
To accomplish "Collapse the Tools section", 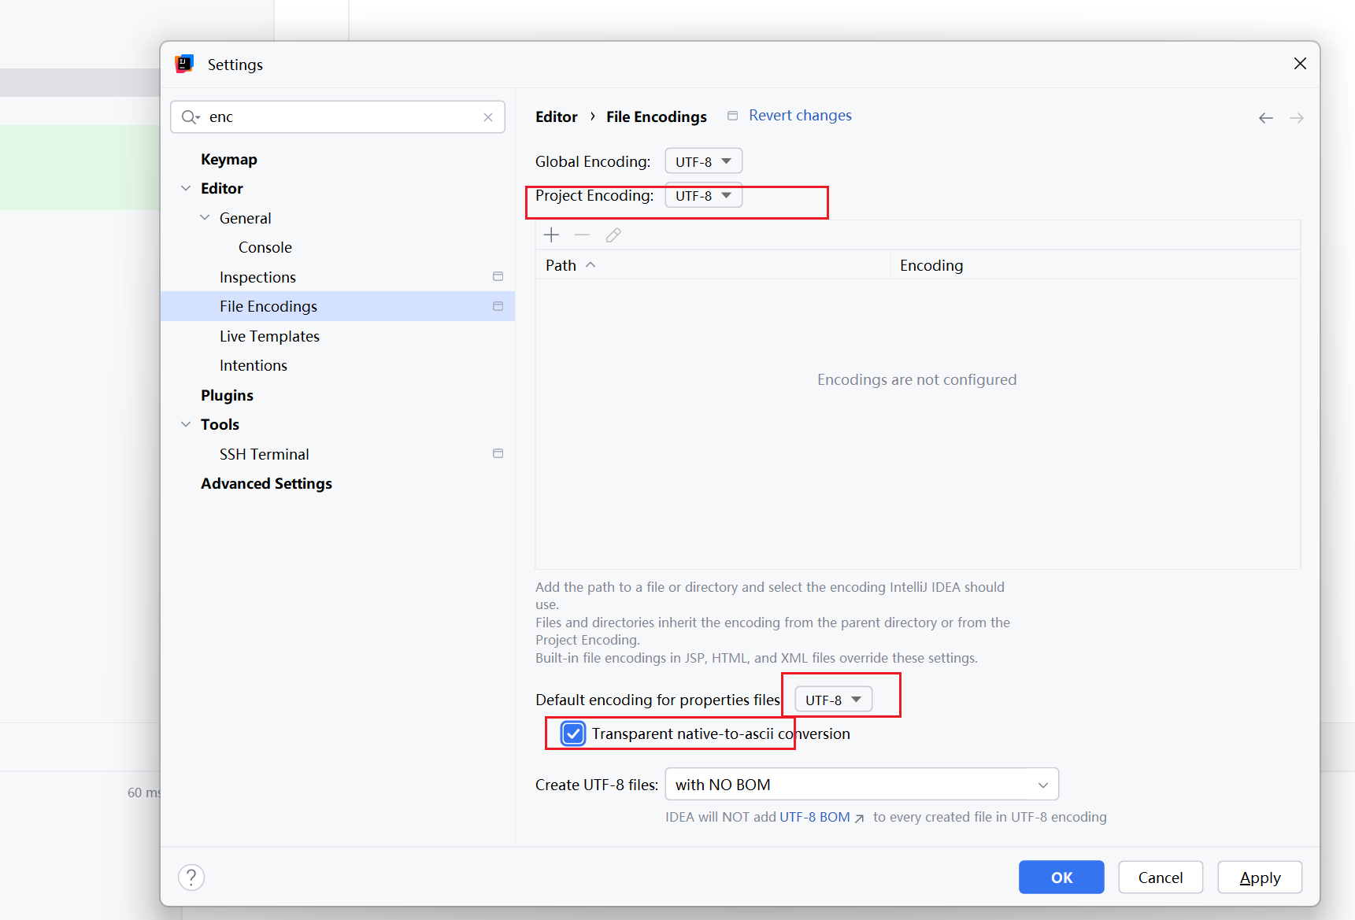I will coord(186,424).
